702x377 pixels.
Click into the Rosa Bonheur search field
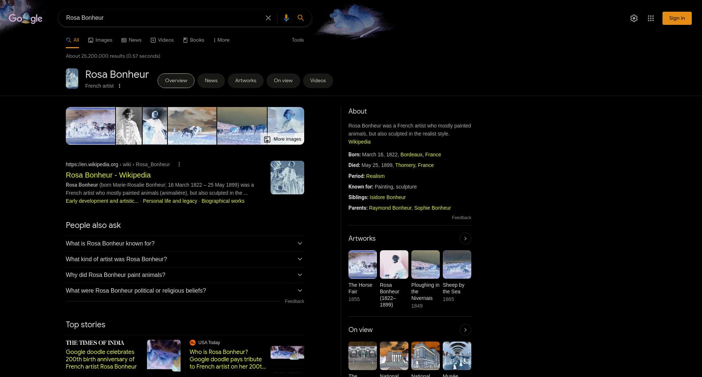coord(163,18)
